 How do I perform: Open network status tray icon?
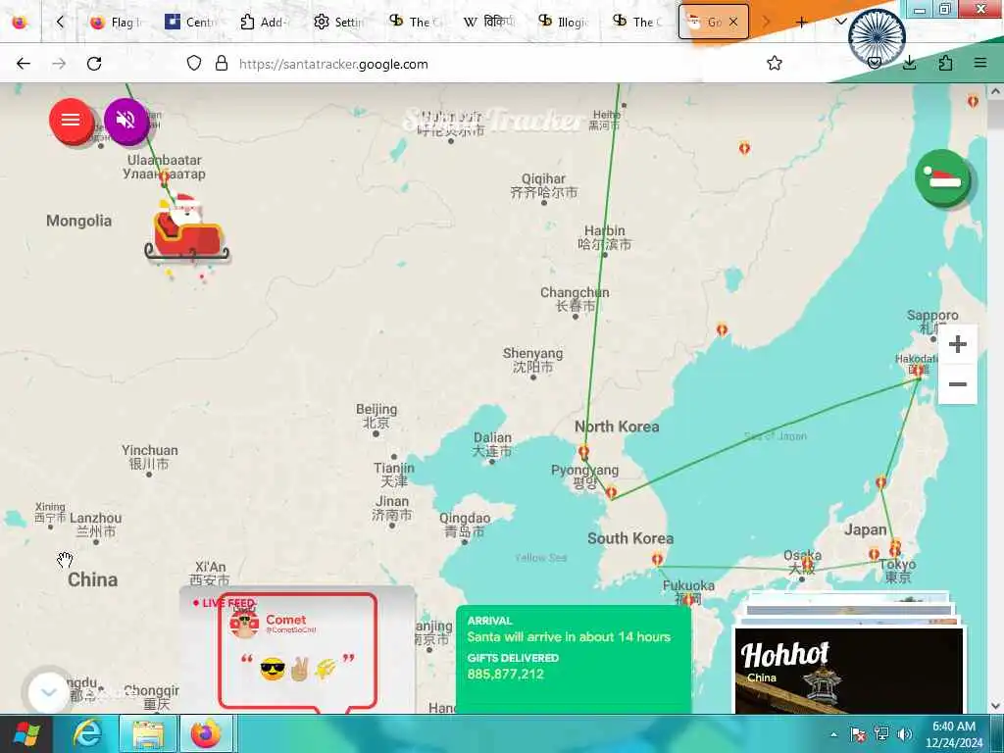(881, 734)
